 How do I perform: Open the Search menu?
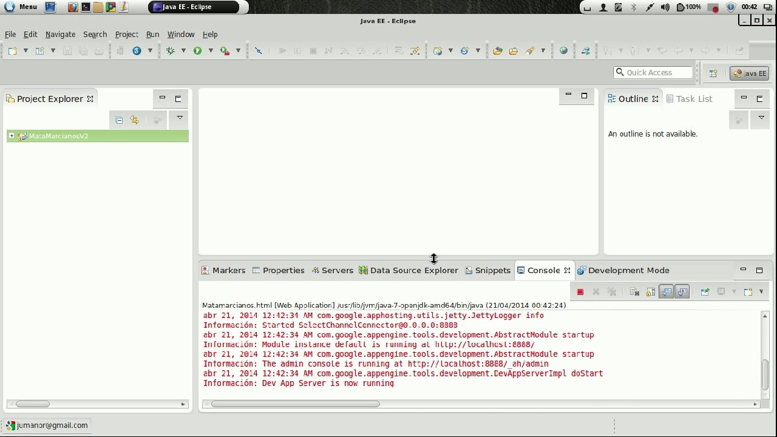[x=95, y=35]
